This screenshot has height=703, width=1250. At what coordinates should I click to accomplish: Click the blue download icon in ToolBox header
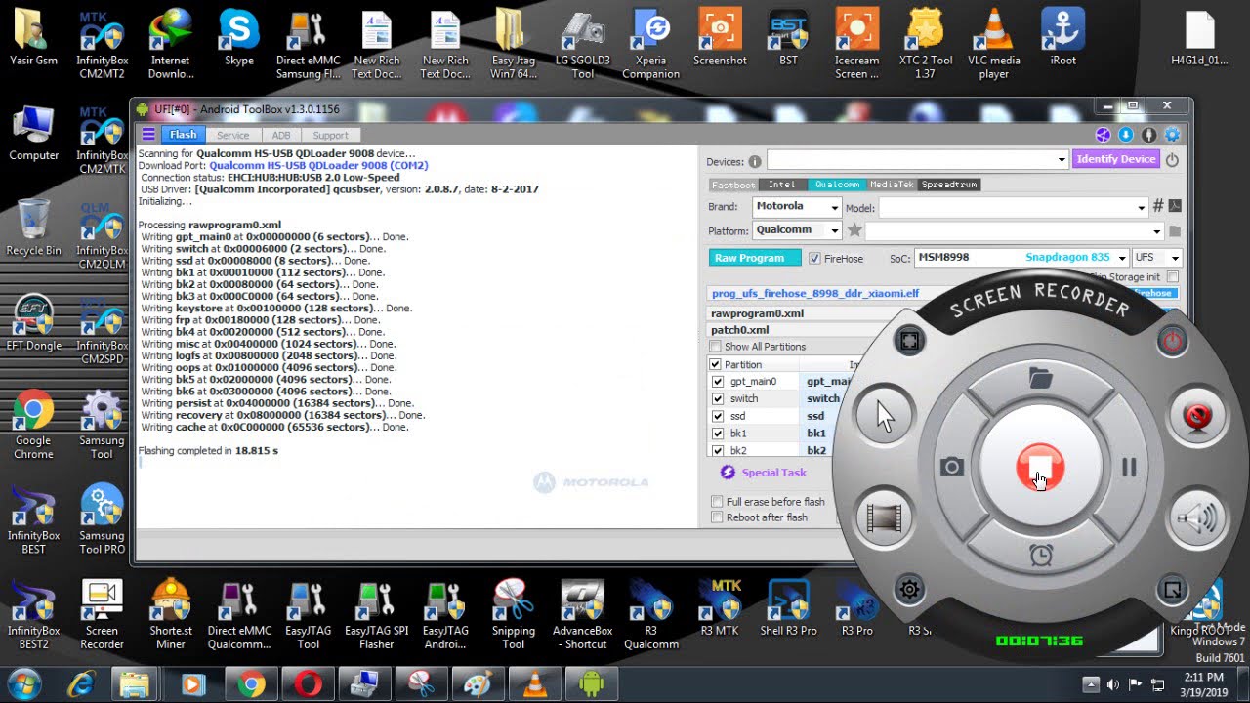click(x=1126, y=135)
